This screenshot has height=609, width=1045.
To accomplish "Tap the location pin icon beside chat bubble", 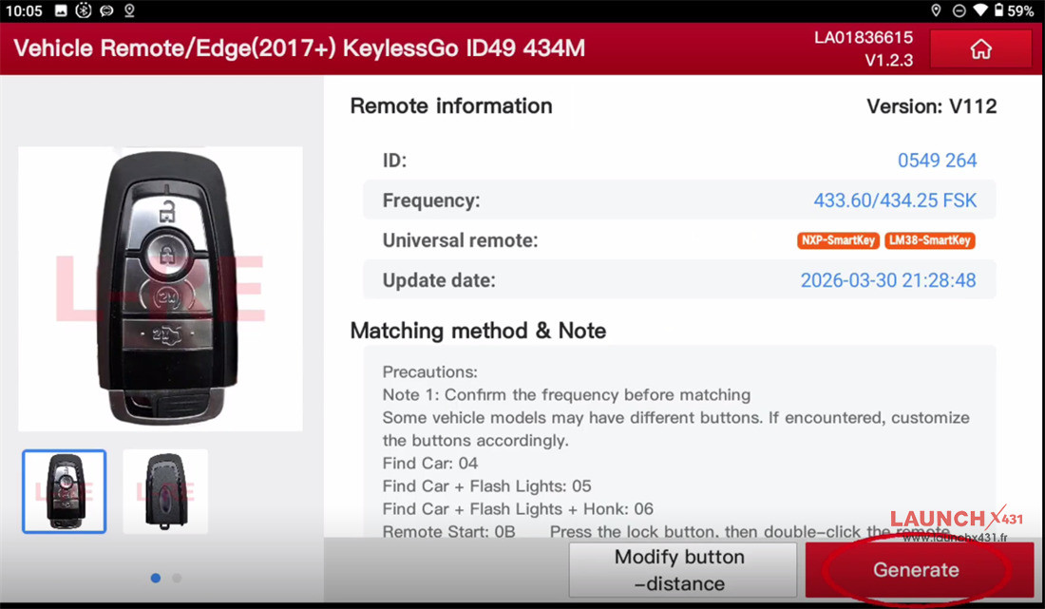I will tap(129, 10).
